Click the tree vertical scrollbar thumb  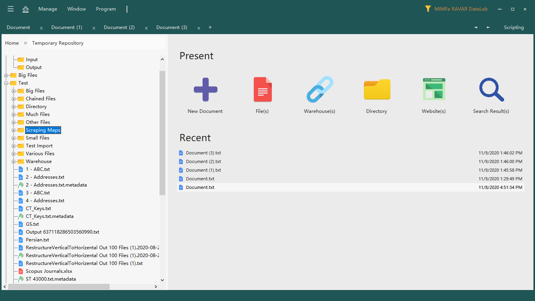pyautogui.click(x=162, y=133)
